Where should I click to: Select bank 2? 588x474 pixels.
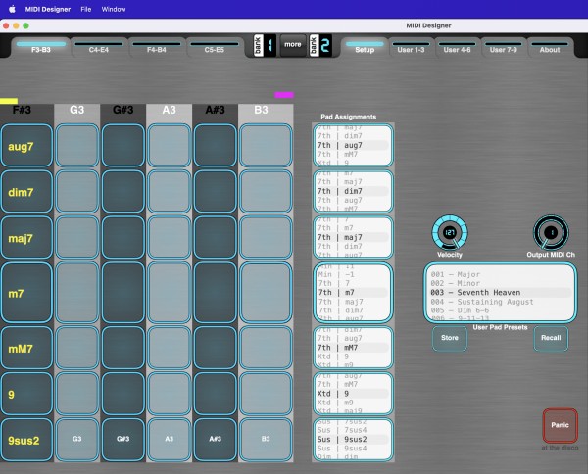pos(320,45)
